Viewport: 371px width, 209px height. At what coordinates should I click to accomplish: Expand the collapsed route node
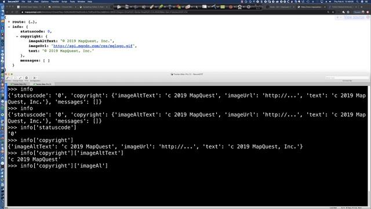9,22
